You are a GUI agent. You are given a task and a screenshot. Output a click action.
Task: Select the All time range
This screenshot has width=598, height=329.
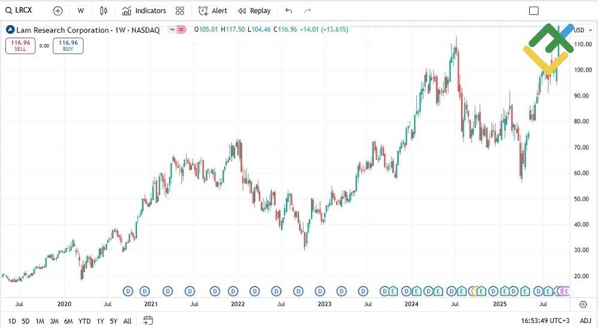coord(127,321)
